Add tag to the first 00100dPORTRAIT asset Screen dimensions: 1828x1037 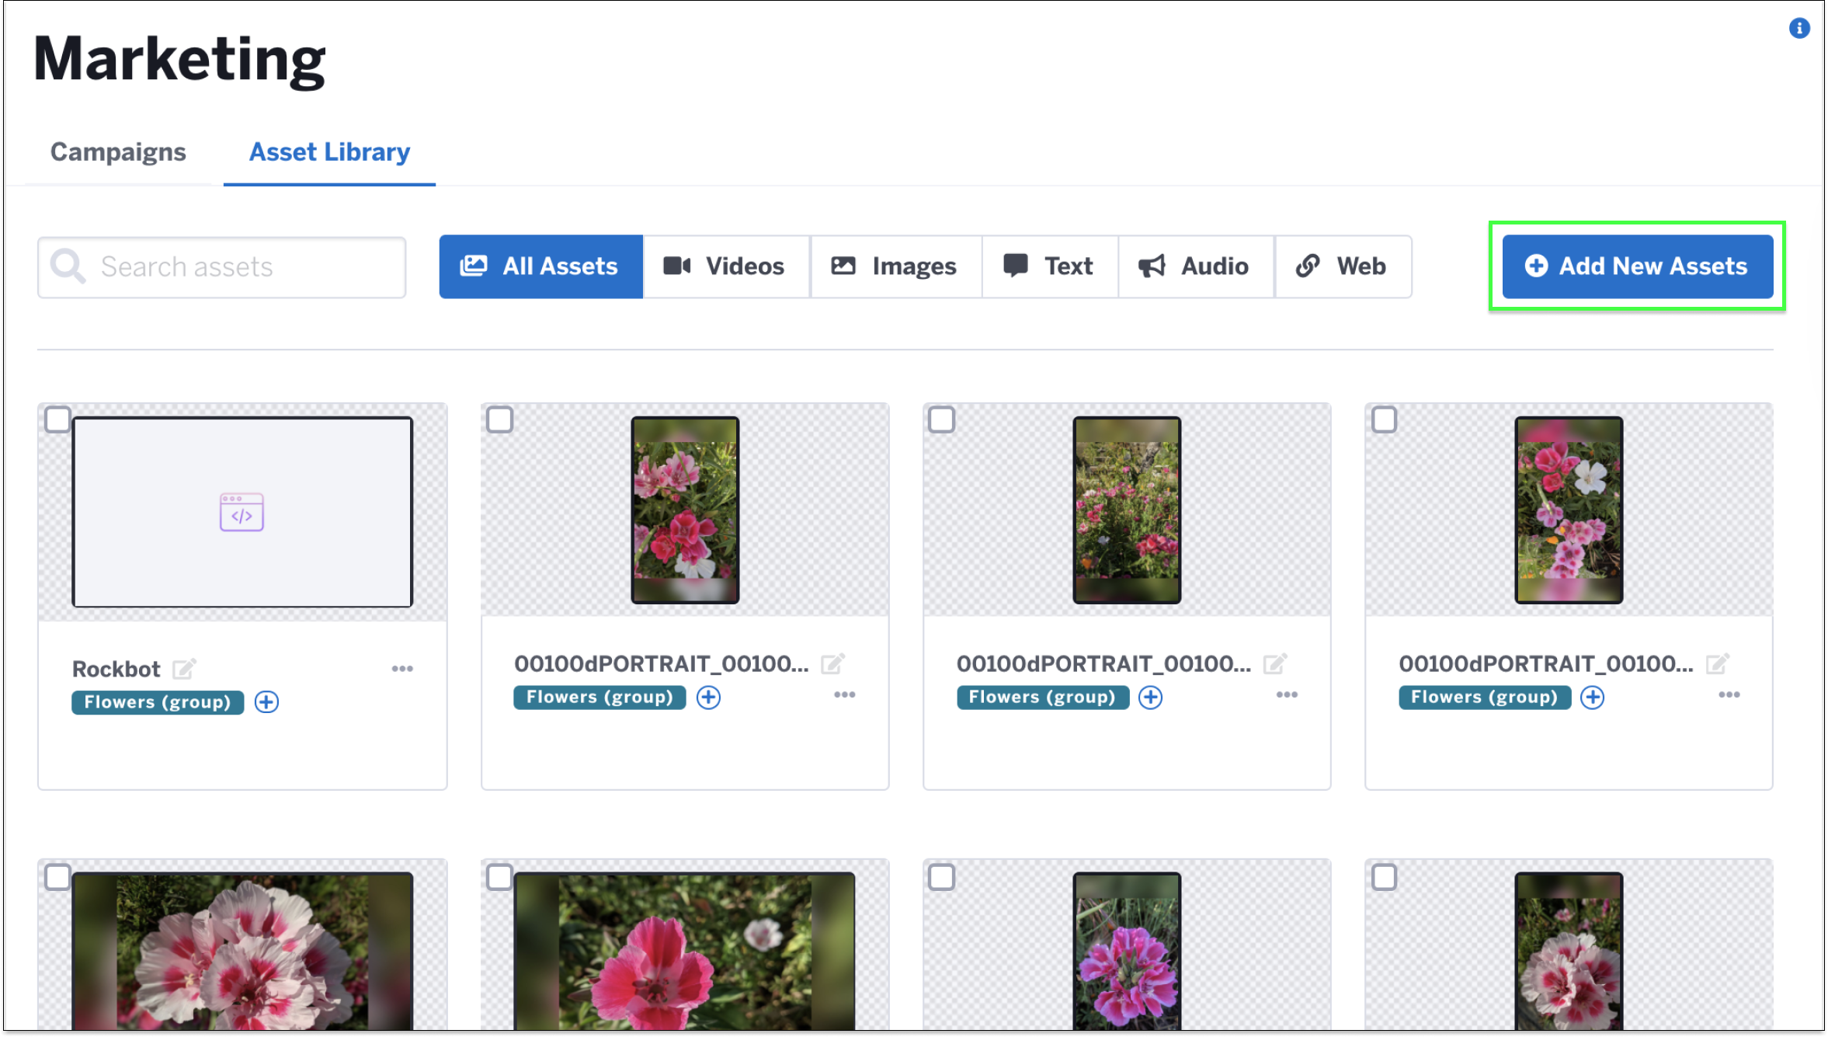click(x=708, y=698)
